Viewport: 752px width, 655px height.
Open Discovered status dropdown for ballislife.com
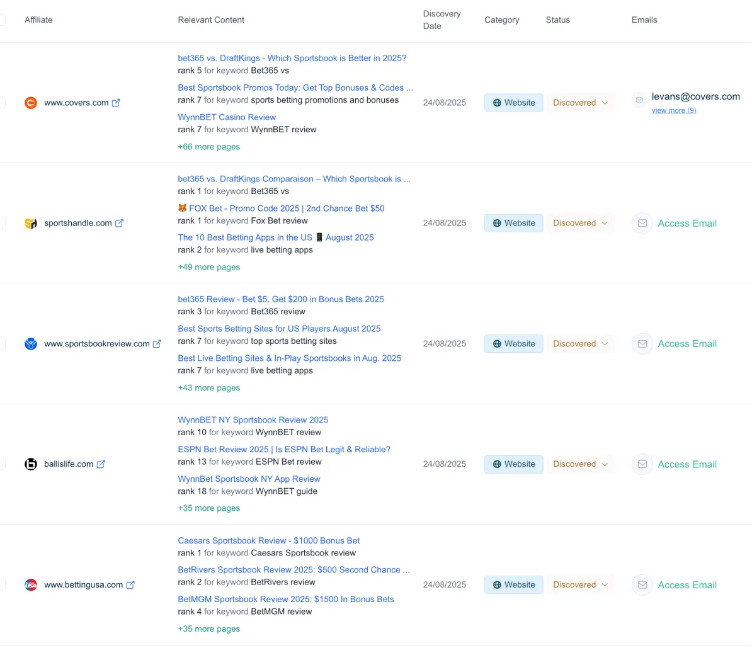[581, 464]
